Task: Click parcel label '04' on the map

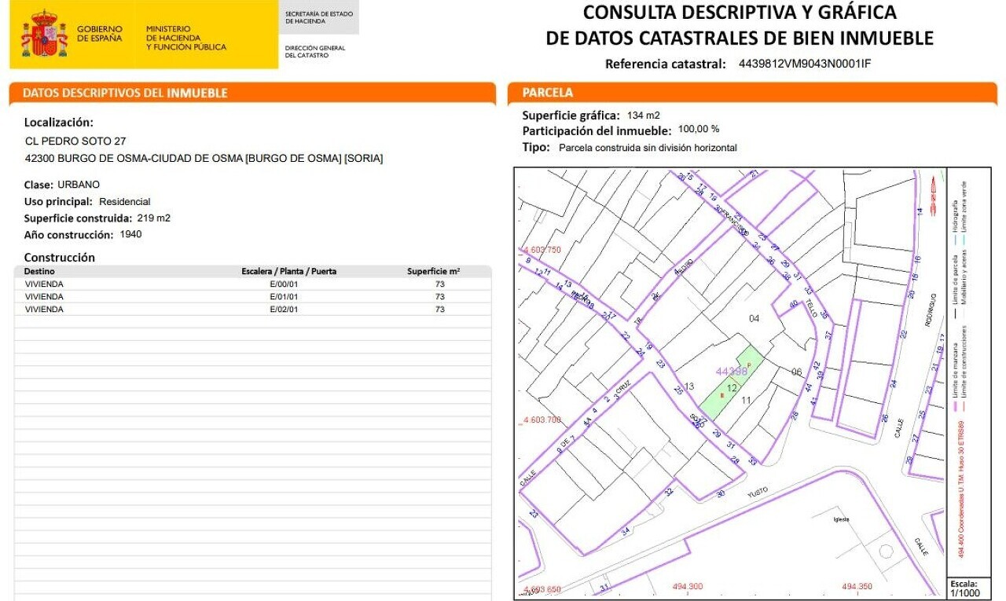Action: (x=754, y=318)
